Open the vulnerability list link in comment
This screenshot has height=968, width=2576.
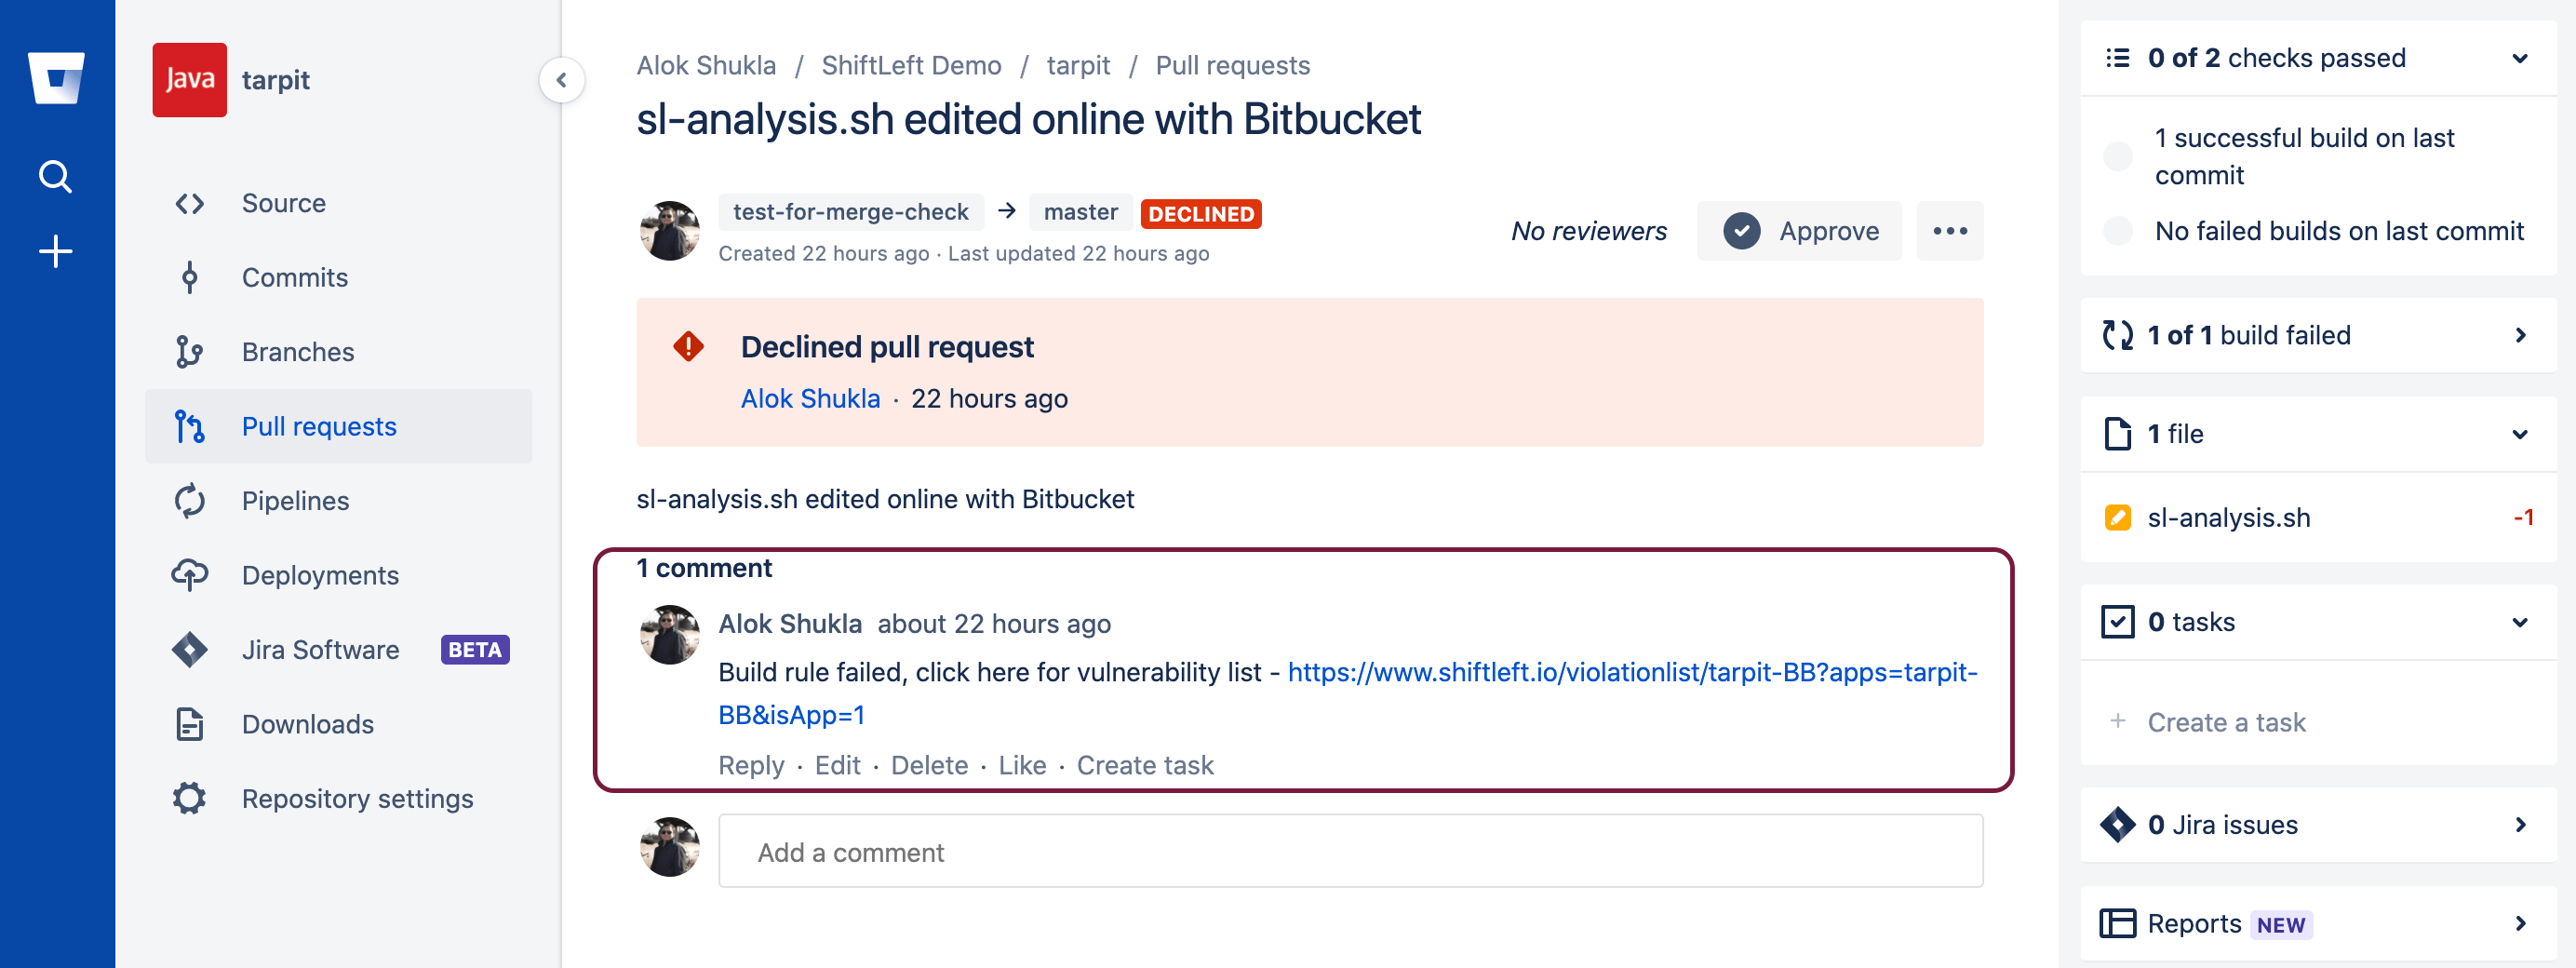(x=1631, y=672)
